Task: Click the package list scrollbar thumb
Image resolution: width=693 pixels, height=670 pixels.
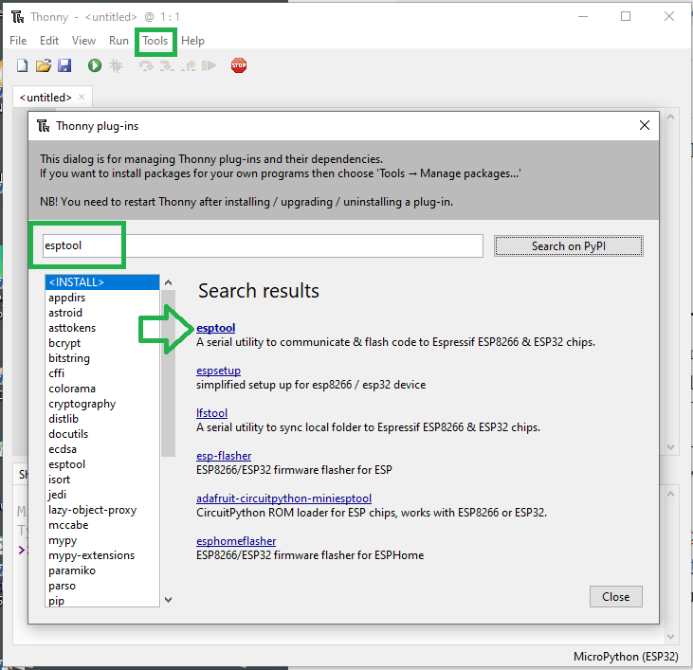Action: 168,373
